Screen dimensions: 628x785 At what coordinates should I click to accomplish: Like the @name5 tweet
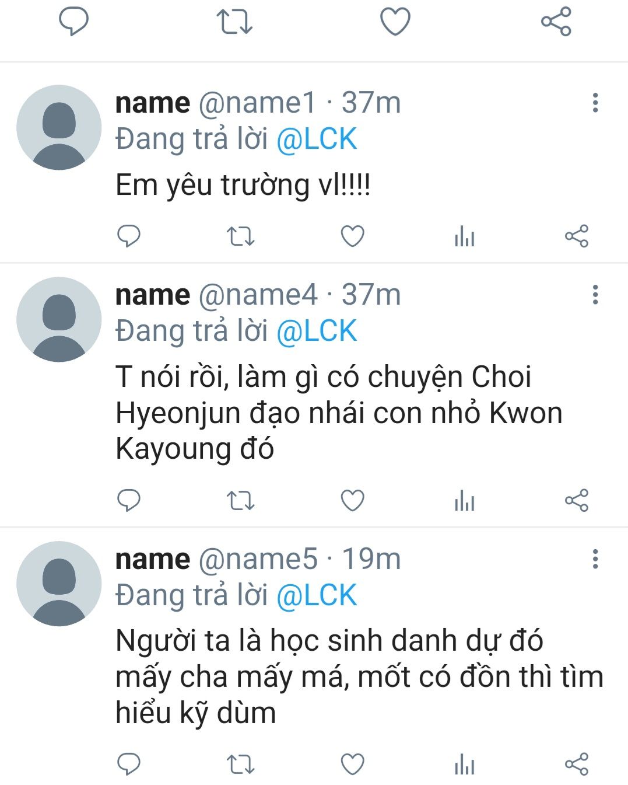point(352,764)
